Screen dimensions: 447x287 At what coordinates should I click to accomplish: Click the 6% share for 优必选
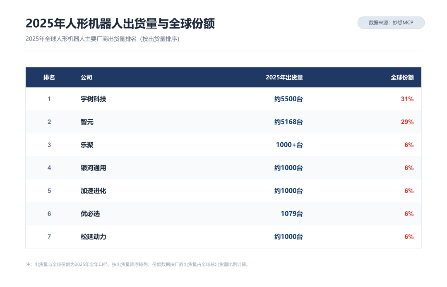pyautogui.click(x=409, y=214)
